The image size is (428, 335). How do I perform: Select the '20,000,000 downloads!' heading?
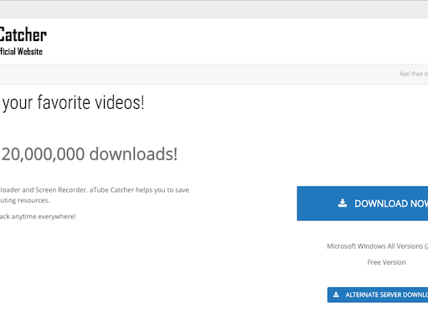(x=90, y=154)
